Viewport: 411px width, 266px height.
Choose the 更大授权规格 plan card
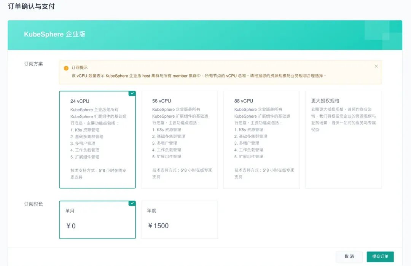(343, 140)
